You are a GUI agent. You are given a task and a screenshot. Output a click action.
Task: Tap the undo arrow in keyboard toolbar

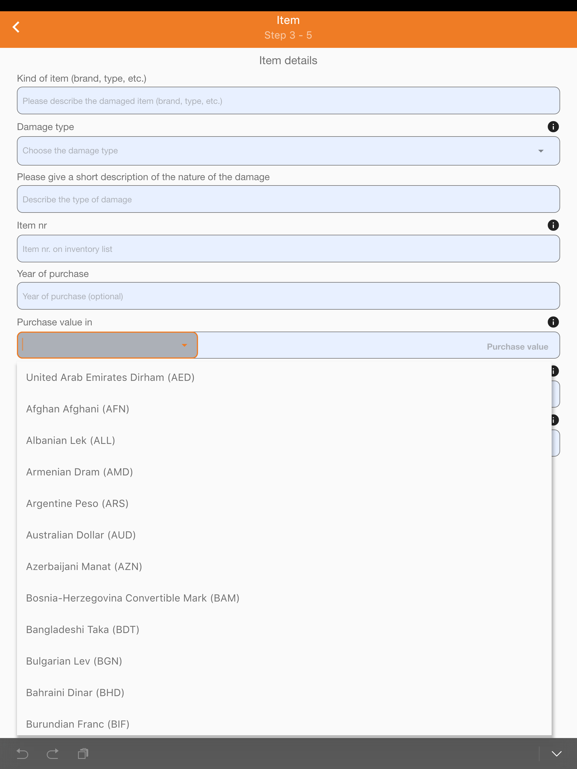23,753
